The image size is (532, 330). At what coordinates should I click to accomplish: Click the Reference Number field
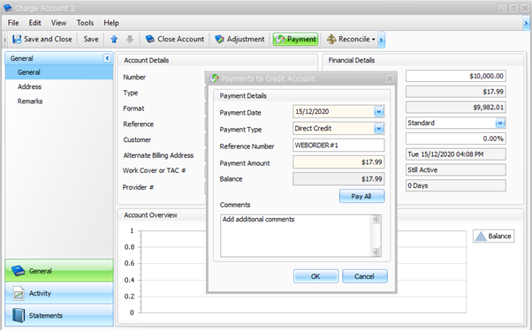coord(338,146)
